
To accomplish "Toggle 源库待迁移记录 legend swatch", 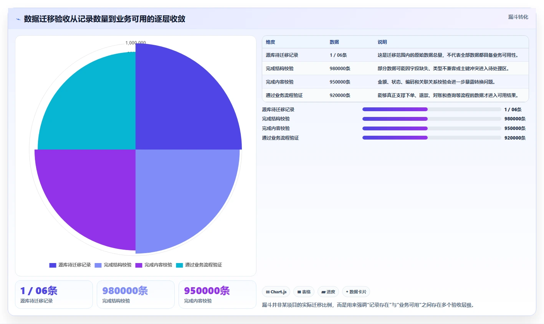I will point(53,265).
